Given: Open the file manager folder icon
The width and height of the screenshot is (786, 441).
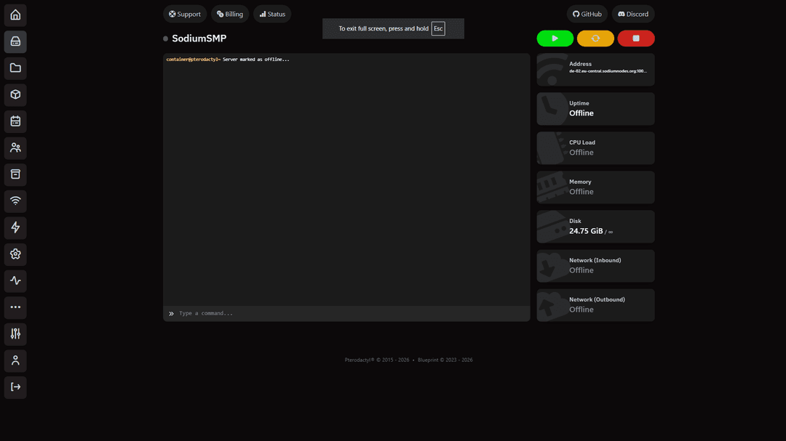Looking at the screenshot, I should click(x=15, y=68).
